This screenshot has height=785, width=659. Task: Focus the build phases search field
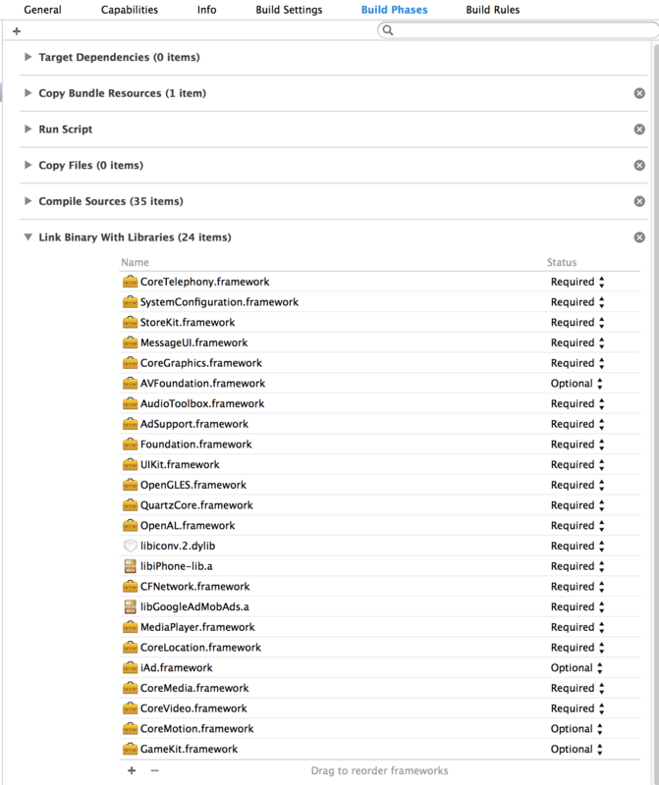click(518, 30)
